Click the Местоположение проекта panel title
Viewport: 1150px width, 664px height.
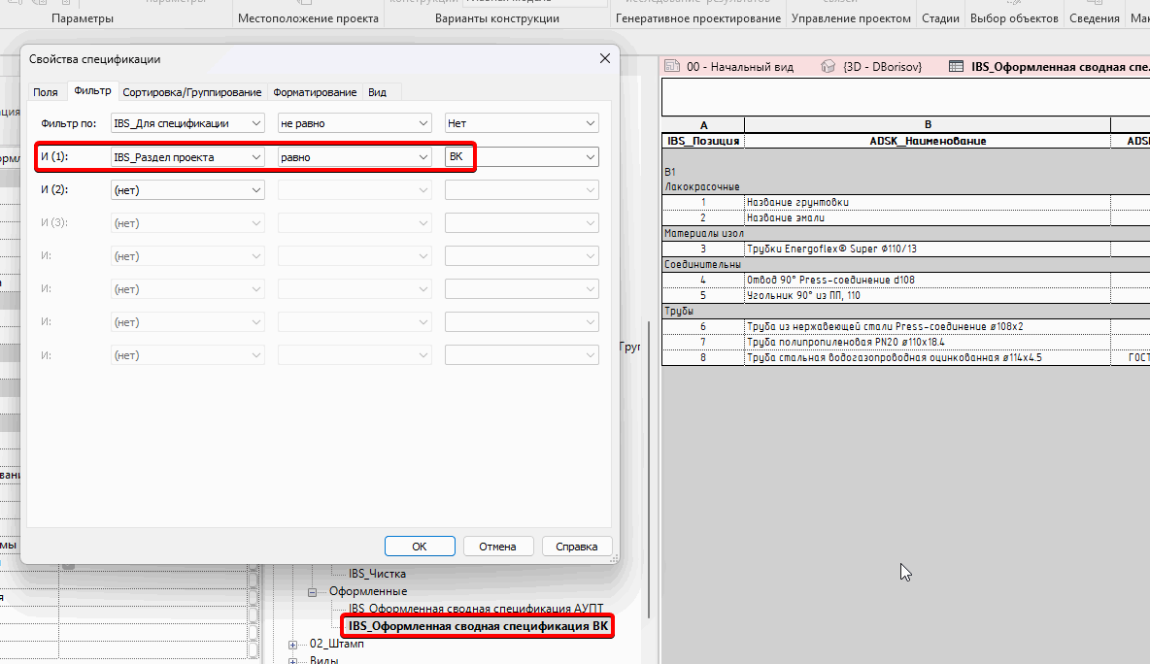click(x=308, y=18)
